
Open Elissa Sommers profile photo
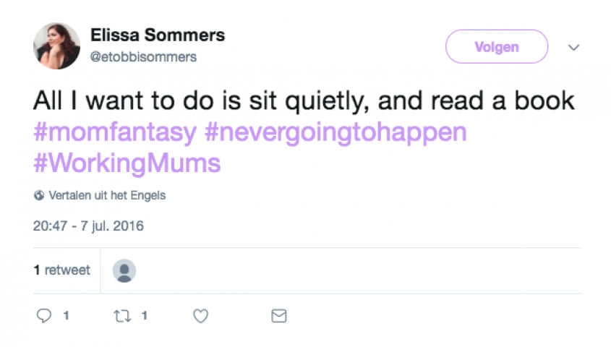click(56, 46)
